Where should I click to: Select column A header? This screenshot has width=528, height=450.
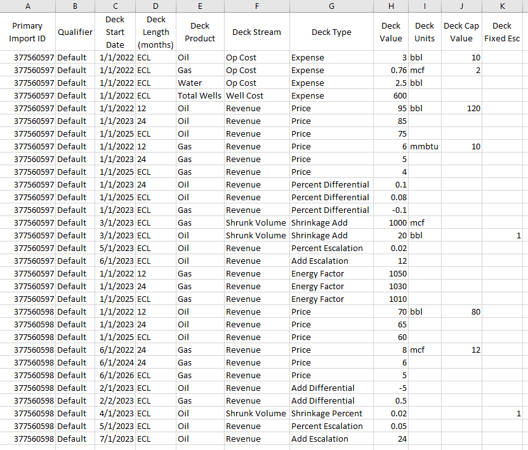coord(27,6)
